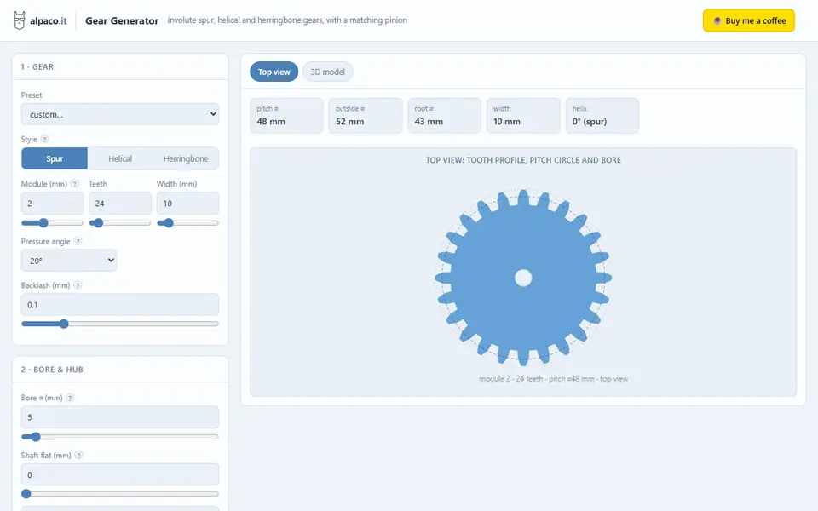Click the outside ⌀ 52 mm stat
Image resolution: width=818 pixels, height=511 pixels.
(x=366, y=116)
